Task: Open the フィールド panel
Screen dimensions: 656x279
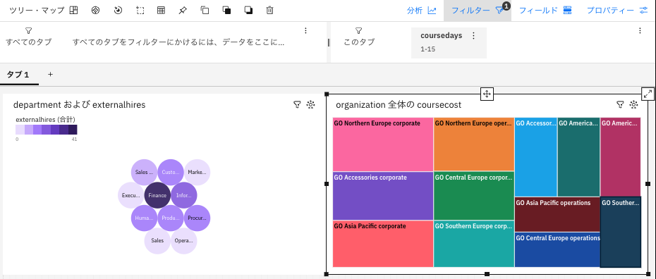Action: pos(545,11)
